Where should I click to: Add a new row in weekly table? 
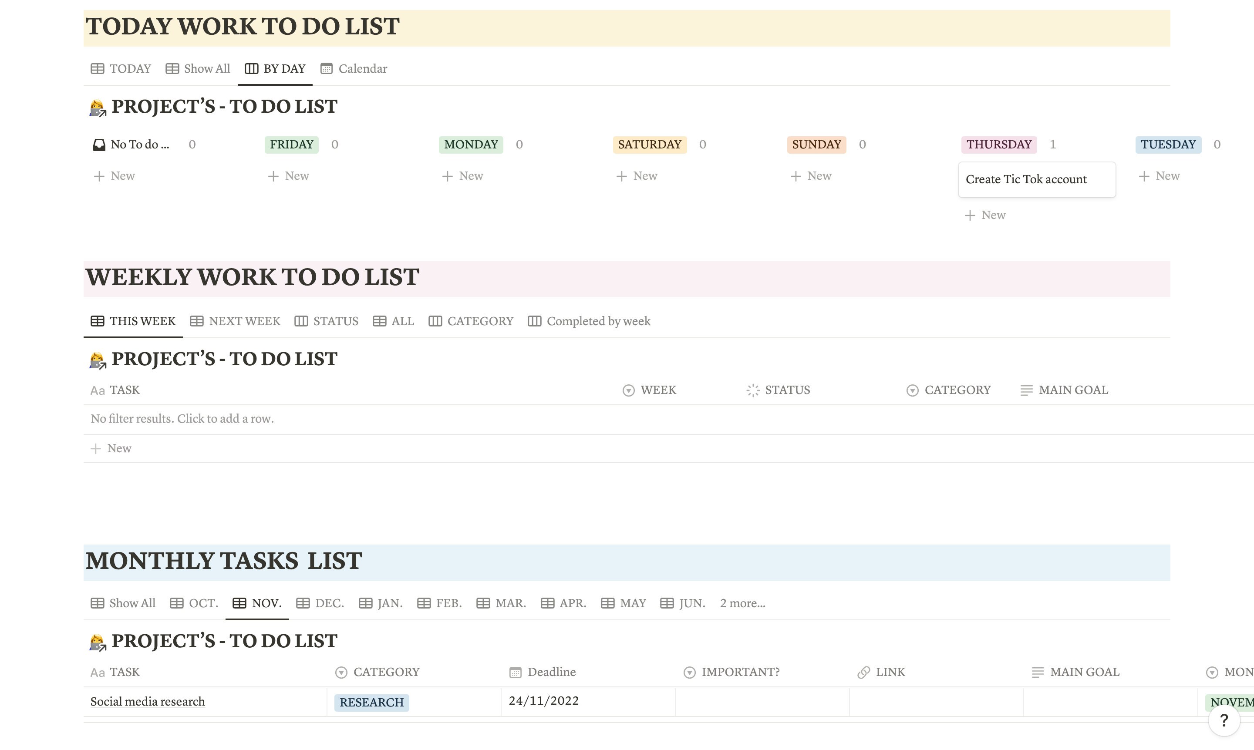(x=669, y=449)
